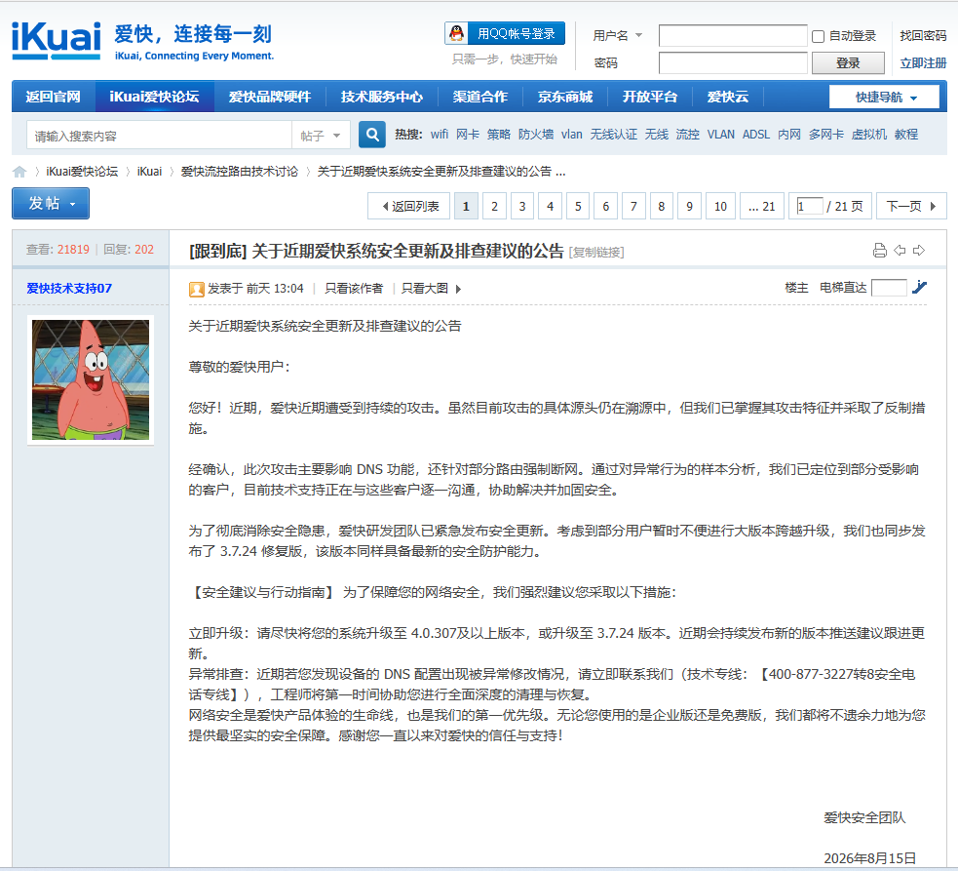Click hot search term 教程
This screenshot has height=871, width=958.
[x=906, y=134]
